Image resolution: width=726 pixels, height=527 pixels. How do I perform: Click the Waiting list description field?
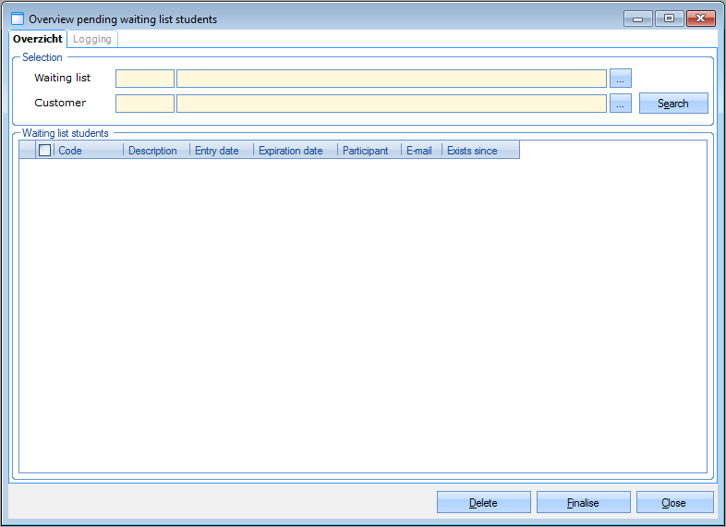[x=392, y=79]
